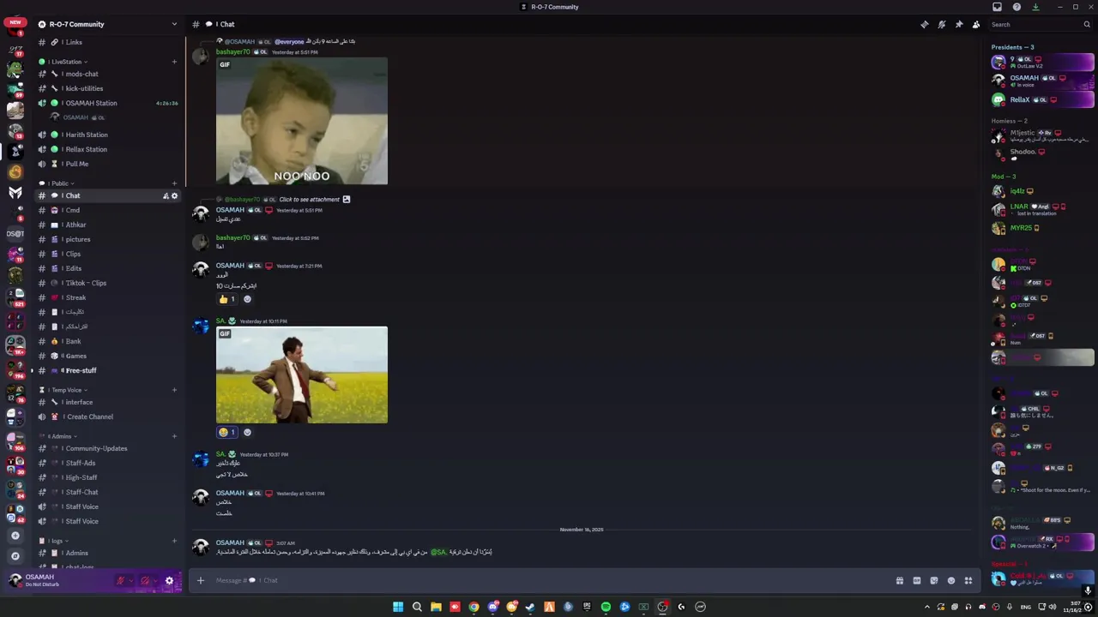Image resolution: width=1098 pixels, height=617 pixels.
Task: Click the bashayer70 username above NOO NOO GIF
Action: 233,51
